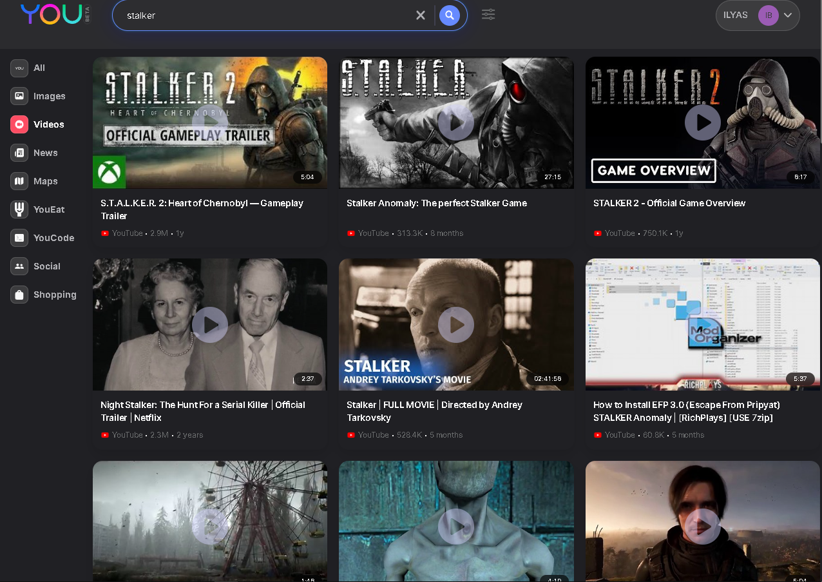The height and width of the screenshot is (582, 822).
Task: Click YouTube source icon under Game Overview
Action: point(597,233)
